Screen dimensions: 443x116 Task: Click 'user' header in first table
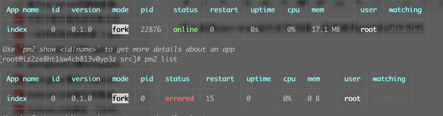369,10
